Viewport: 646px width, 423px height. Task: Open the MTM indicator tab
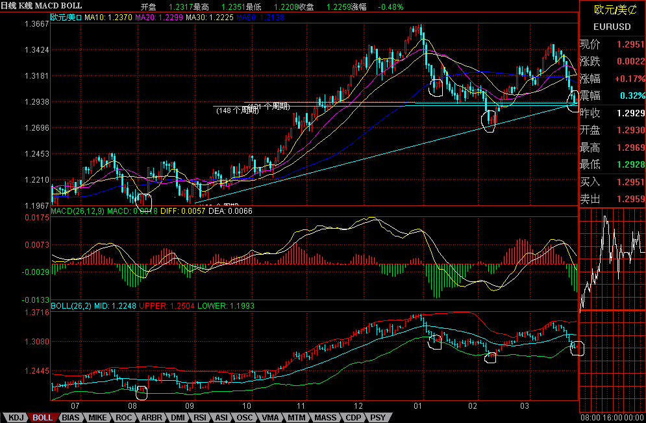297,417
